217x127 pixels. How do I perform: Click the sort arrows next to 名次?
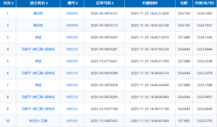12,3
